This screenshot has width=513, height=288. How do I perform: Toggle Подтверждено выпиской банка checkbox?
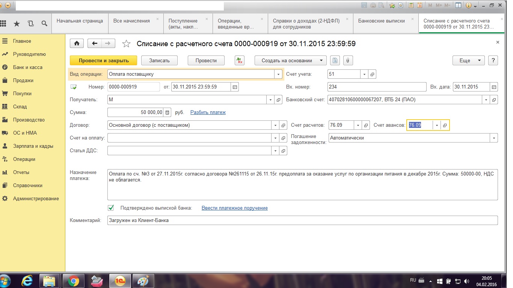point(111,208)
